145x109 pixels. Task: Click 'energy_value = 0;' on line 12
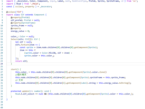tap(20, 31)
